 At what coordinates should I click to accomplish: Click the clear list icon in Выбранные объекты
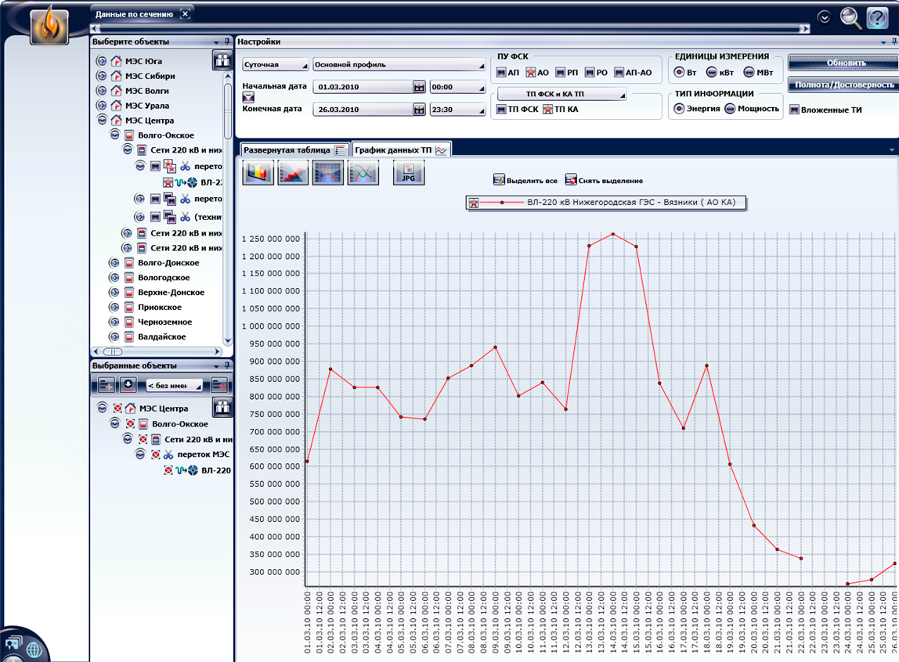pyautogui.click(x=219, y=384)
